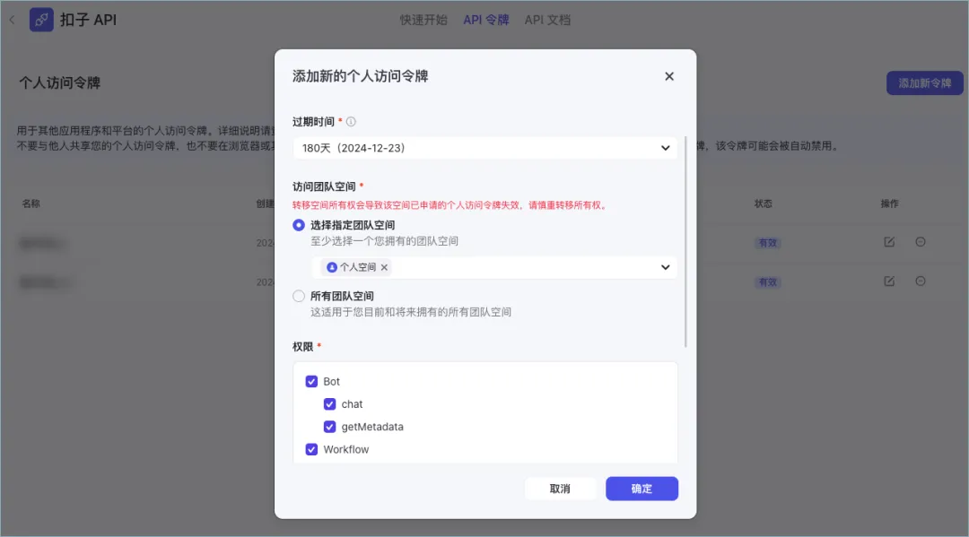Viewport: 969px width, 537px height.
Task: Open the API 文档 tab
Action: [547, 20]
